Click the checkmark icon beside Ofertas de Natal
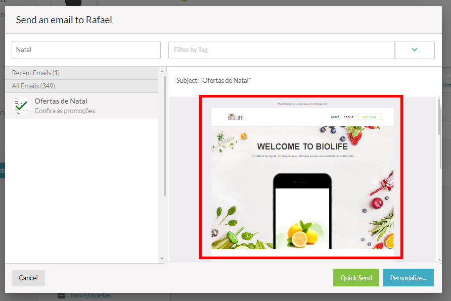 21,106
